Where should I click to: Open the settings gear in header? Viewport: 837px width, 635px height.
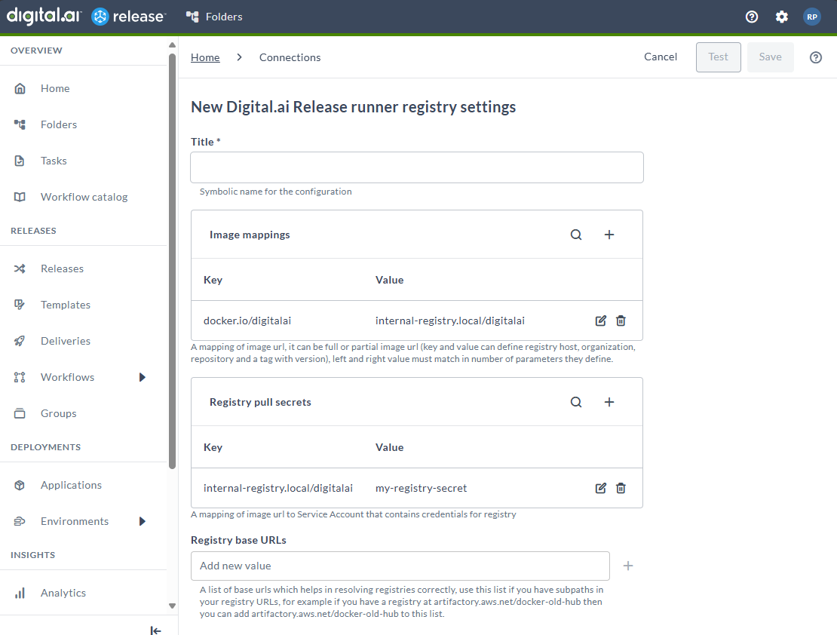click(782, 17)
